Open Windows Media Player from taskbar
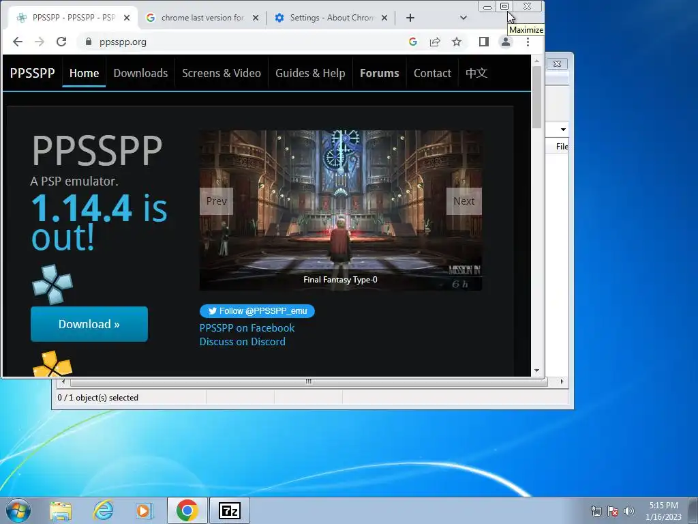698x524 pixels. [144, 510]
